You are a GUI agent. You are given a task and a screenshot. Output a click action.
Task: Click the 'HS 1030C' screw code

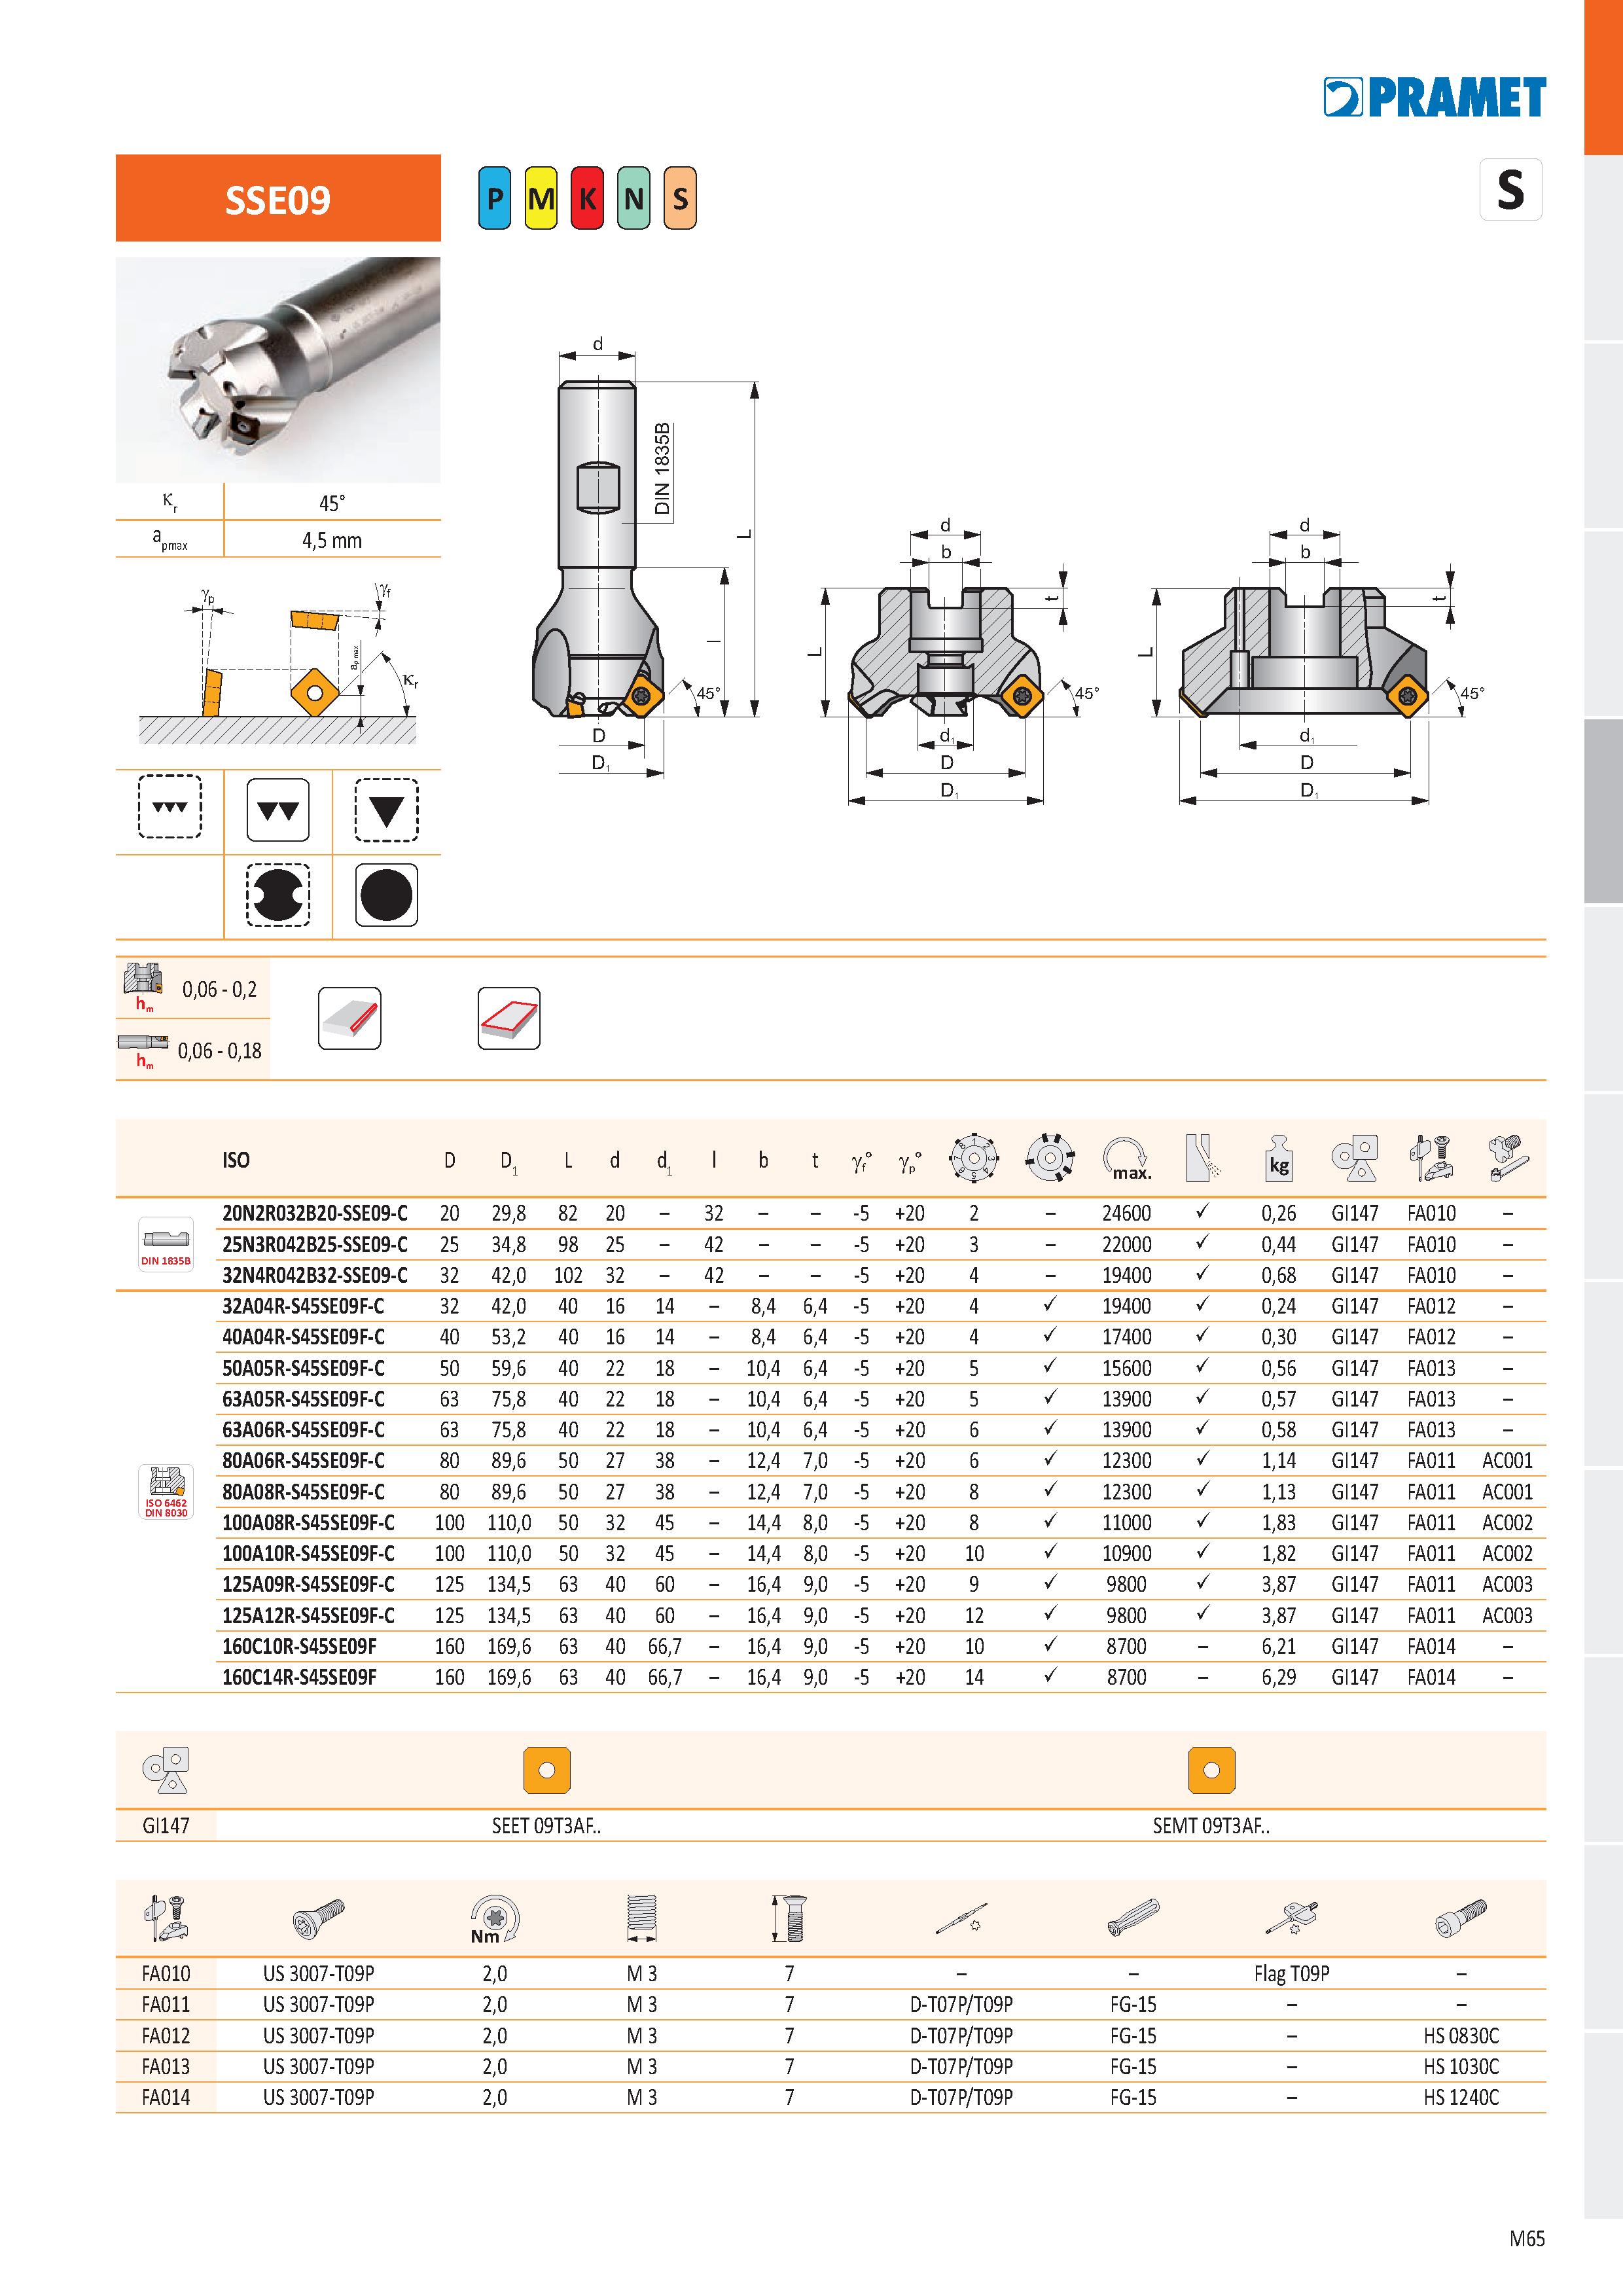pos(1461,2067)
